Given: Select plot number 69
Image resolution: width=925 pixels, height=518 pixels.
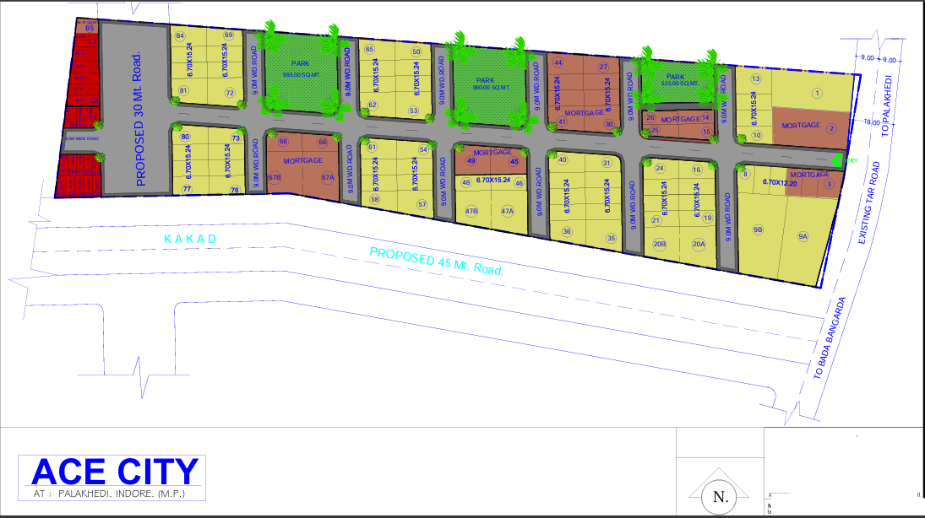Looking at the screenshot, I should tap(228, 35).
